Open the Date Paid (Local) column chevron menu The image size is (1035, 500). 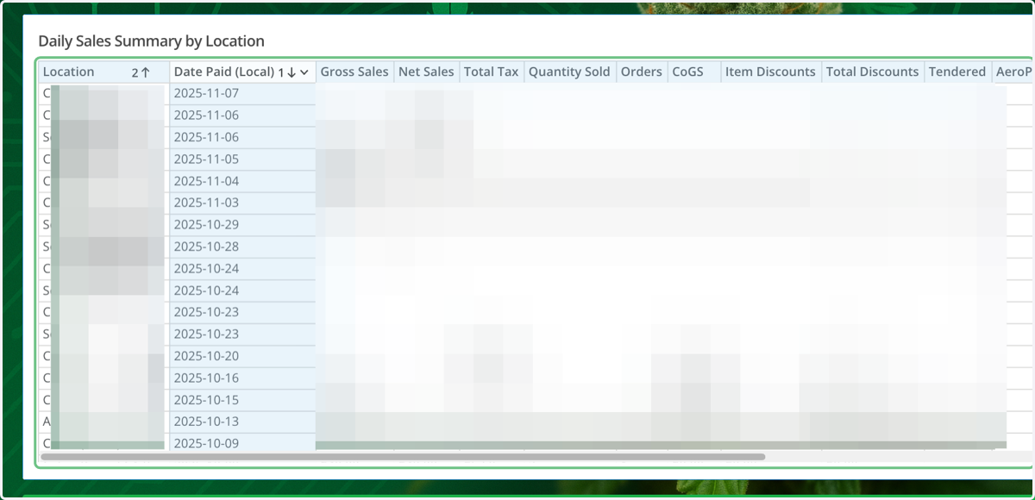coord(304,72)
